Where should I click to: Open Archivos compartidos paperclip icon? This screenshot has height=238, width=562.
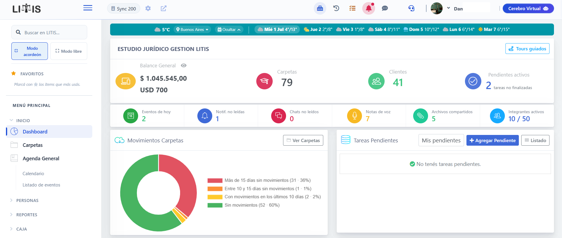[421, 116]
